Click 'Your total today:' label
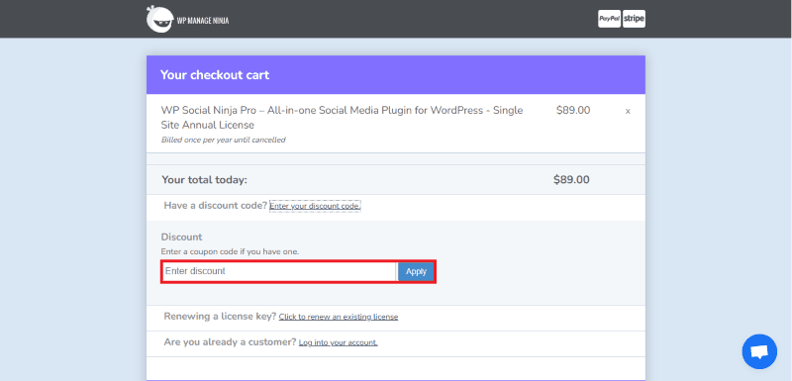This screenshot has width=792, height=381. 205,180
